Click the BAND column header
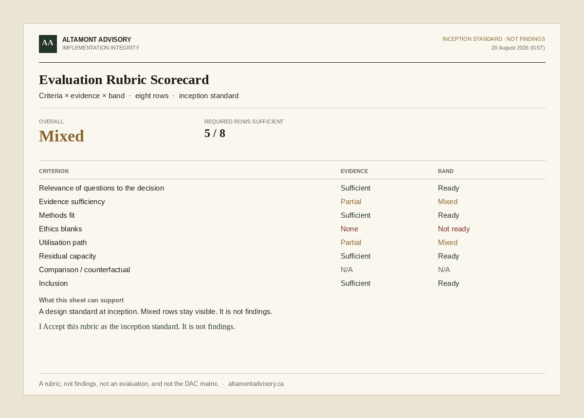 (x=446, y=171)
